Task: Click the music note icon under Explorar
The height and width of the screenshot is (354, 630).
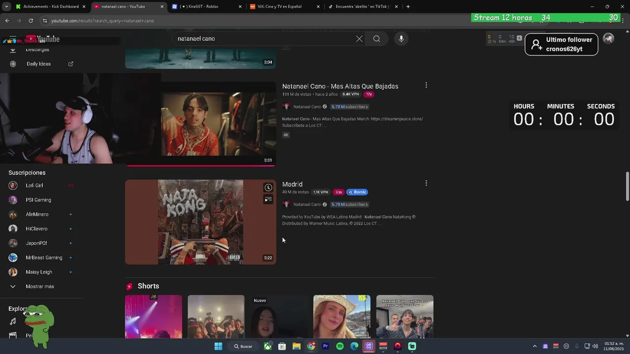Action: click(13, 322)
